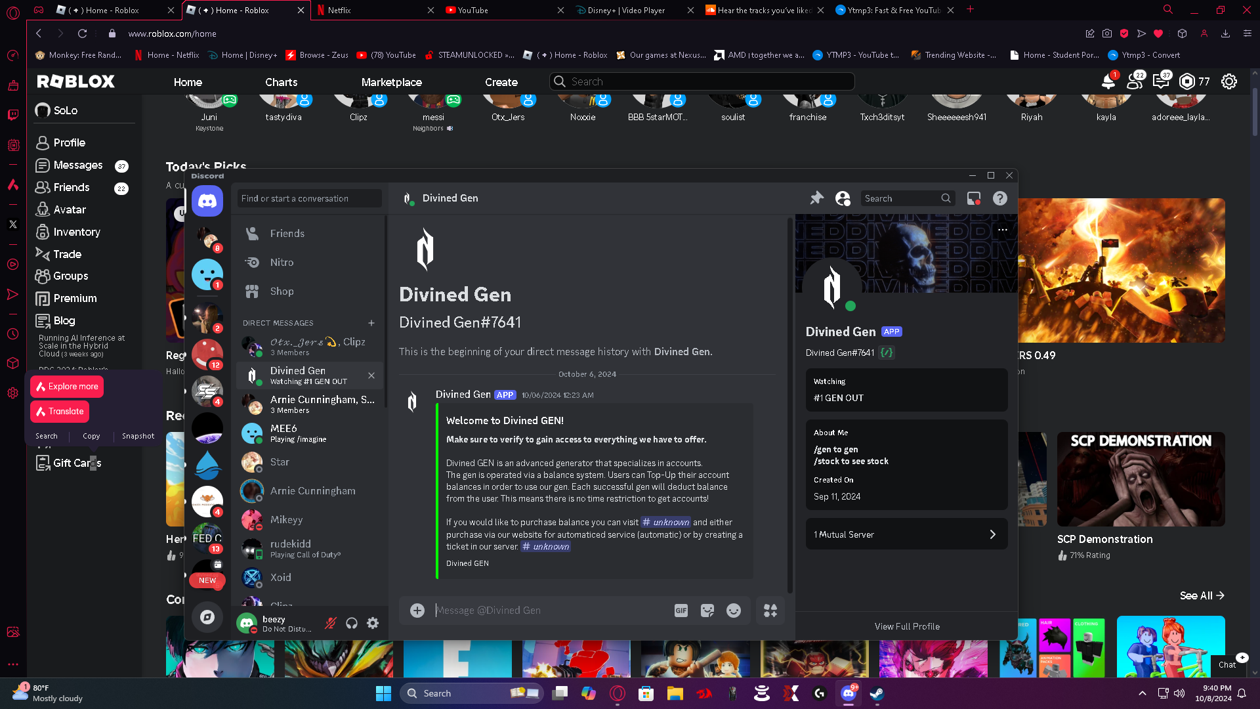The image size is (1260, 709).
Task: Open Discord Explore Discoverable Servers icon
Action: pyautogui.click(x=207, y=616)
